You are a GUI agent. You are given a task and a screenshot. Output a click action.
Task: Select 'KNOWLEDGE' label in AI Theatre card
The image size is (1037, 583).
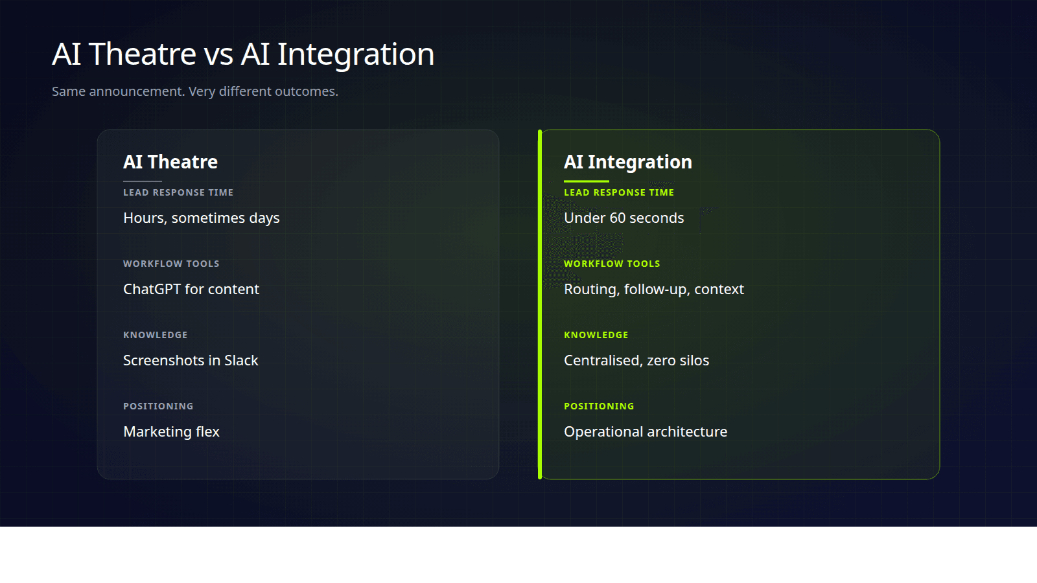pos(156,335)
